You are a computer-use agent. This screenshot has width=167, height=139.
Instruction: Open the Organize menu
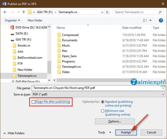(x=12, y=20)
